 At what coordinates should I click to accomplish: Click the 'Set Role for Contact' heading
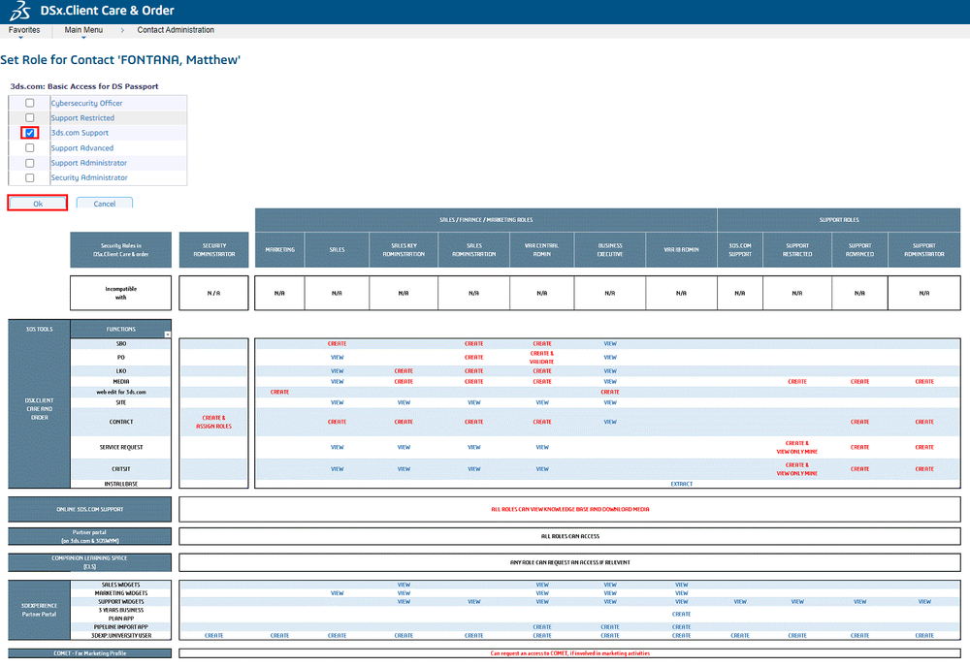point(120,60)
